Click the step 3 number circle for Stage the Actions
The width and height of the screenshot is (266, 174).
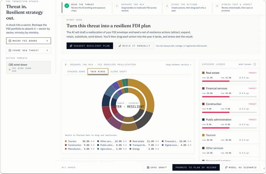(167, 6)
